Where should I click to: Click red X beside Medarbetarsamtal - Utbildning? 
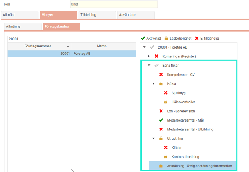[161, 129]
